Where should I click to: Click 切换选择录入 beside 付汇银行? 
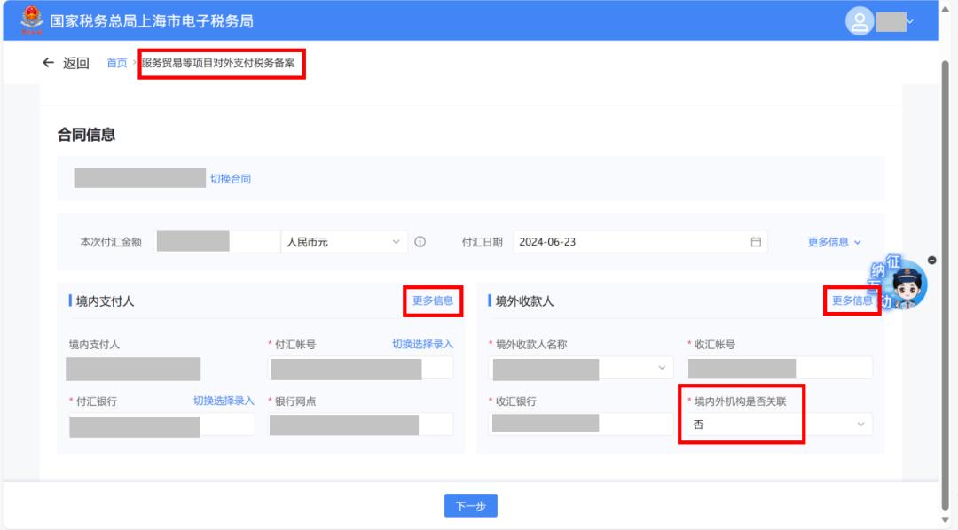224,401
